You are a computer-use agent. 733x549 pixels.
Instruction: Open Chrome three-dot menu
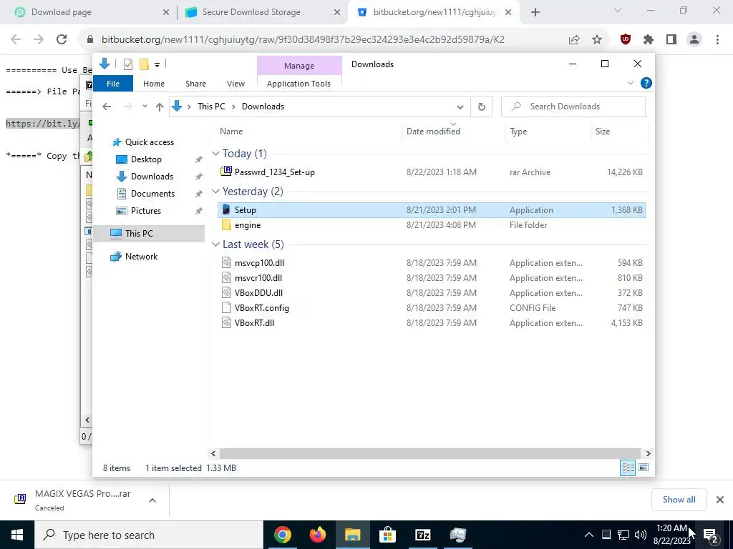tap(717, 40)
